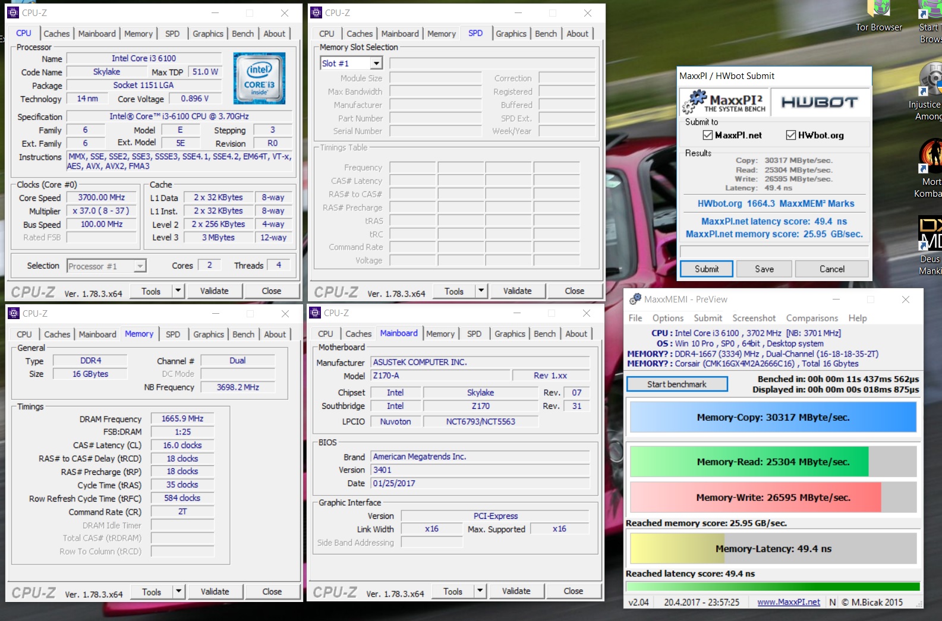The width and height of the screenshot is (942, 621).
Task: Click the Start Browser desktop shortcut
Action: coord(930,22)
